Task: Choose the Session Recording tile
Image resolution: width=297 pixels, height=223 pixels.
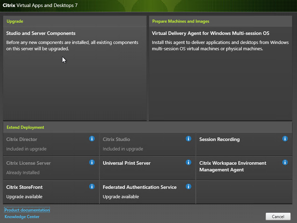Action: click(244, 144)
